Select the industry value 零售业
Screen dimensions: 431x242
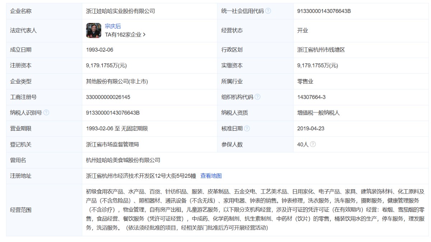click(305, 82)
